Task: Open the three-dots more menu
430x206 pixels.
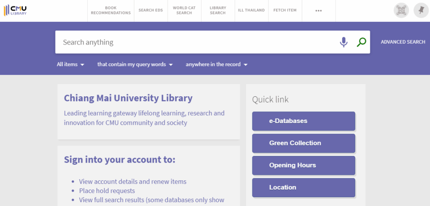Action: [318, 11]
